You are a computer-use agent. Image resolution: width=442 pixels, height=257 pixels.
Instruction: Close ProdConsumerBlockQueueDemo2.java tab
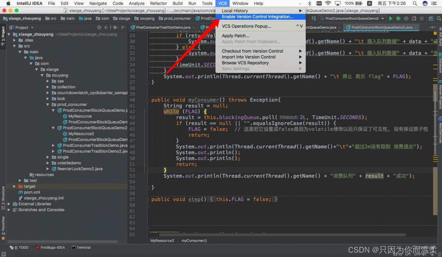tap(415, 27)
